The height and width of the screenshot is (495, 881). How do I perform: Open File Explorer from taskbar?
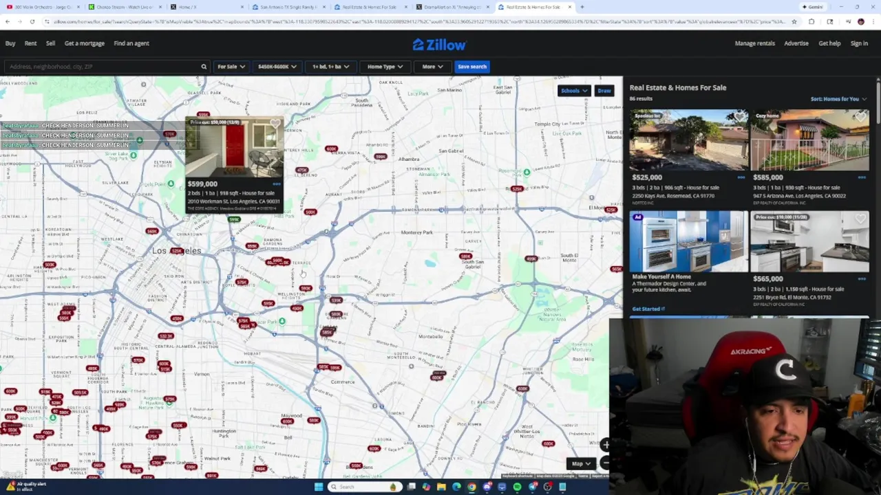coord(441,487)
